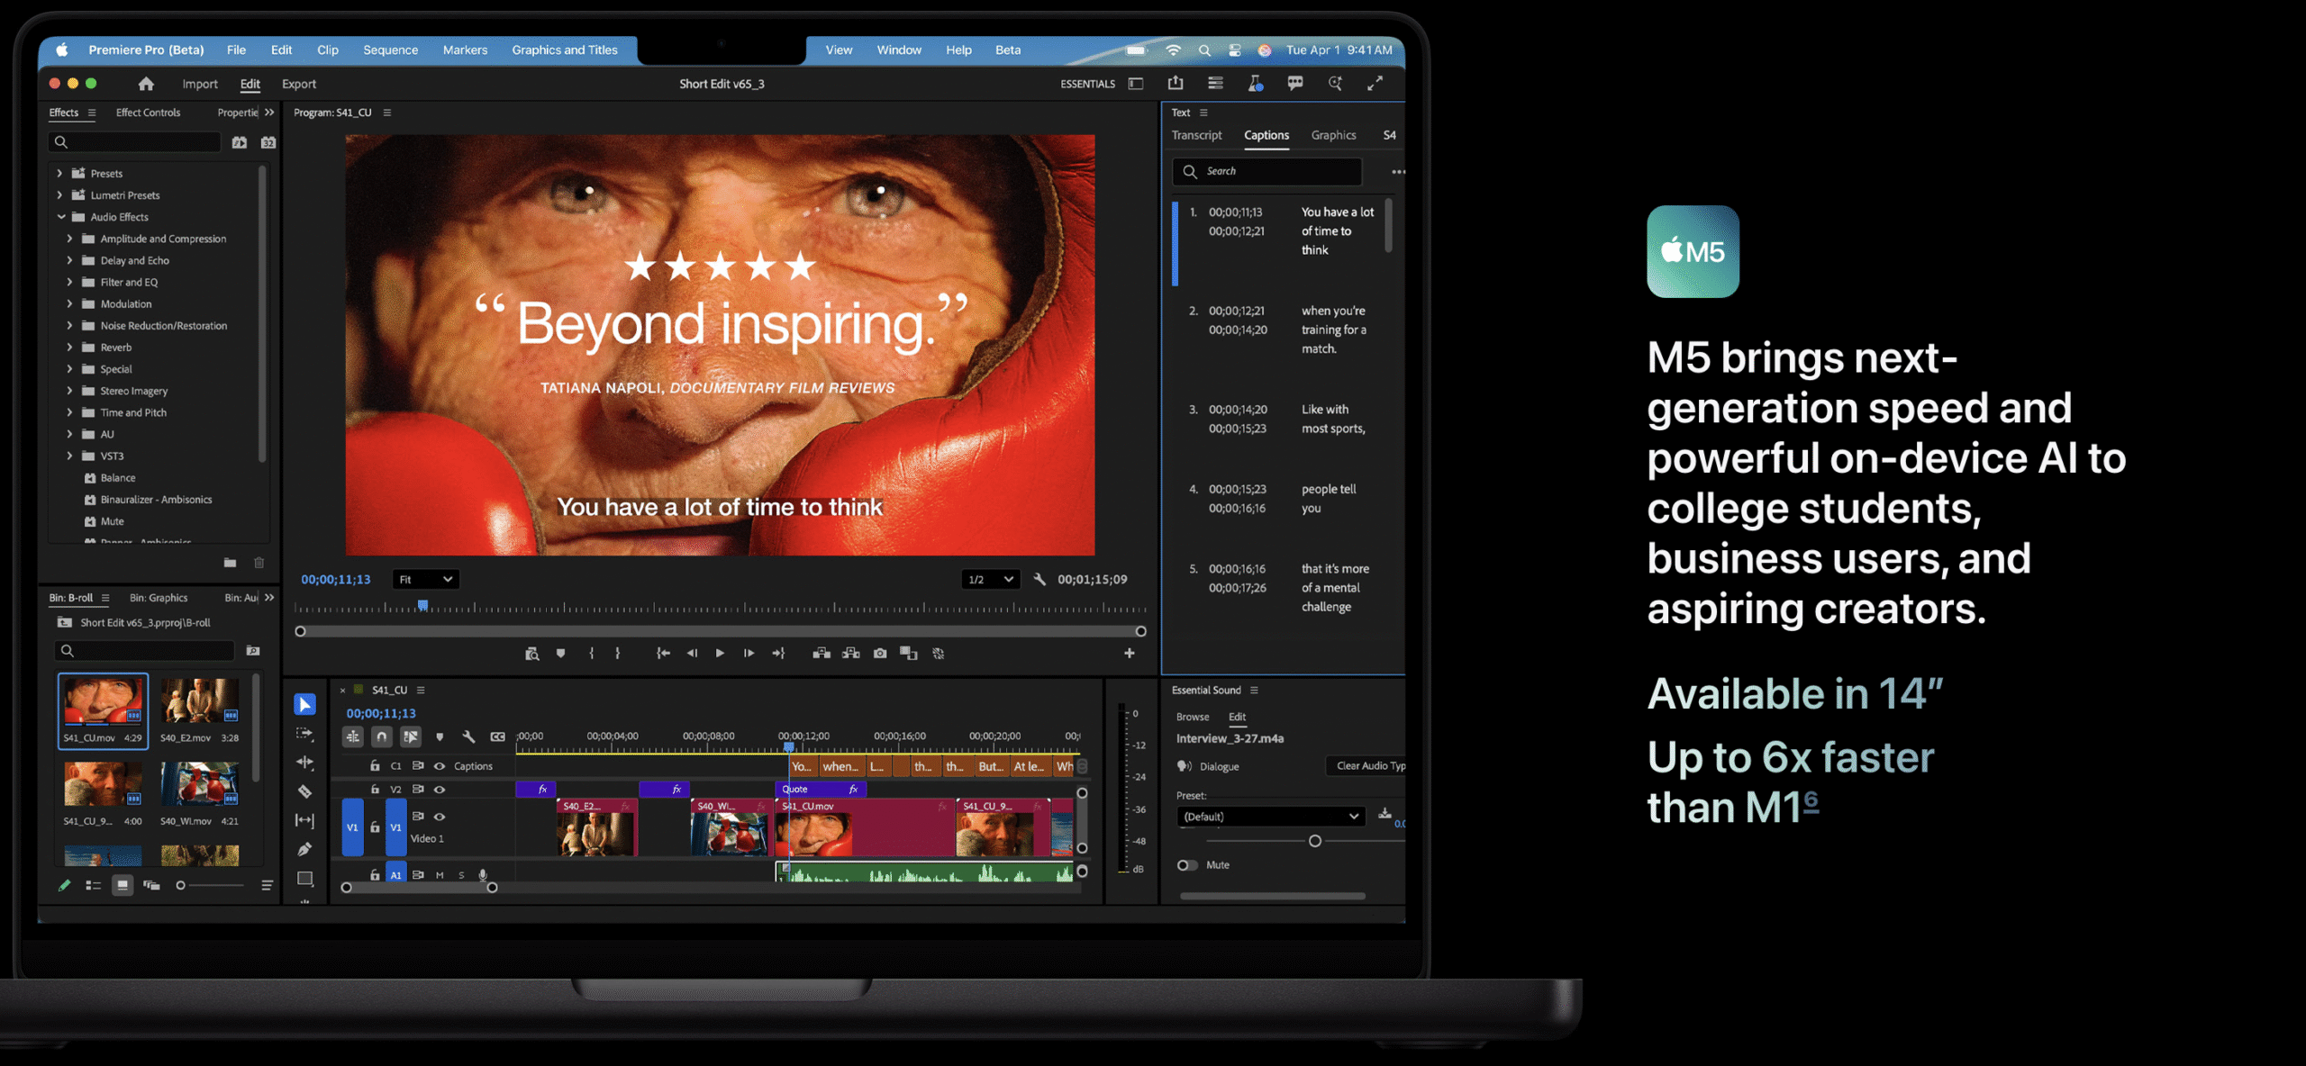Click the Clear Audio Type button
This screenshot has width=2306, height=1066.
coord(1368,766)
